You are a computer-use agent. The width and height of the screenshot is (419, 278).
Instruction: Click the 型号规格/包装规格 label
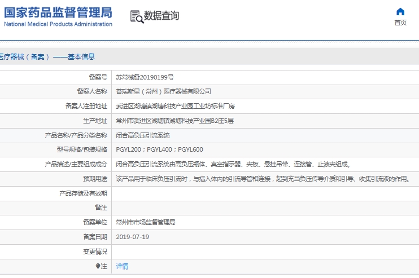click(82, 149)
